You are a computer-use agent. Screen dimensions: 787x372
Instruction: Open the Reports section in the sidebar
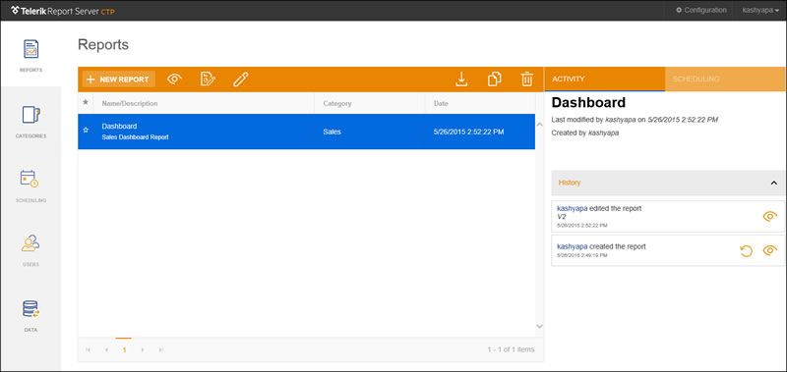click(x=30, y=56)
